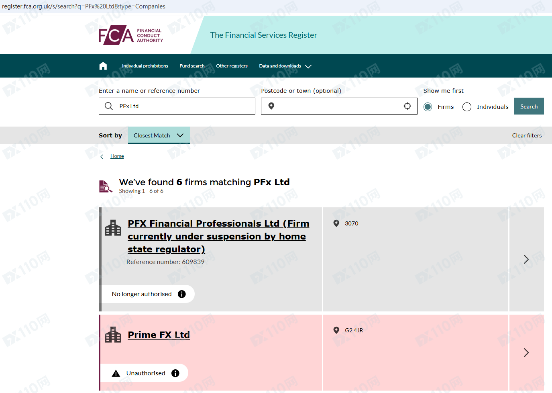Open info icon beside No longer authorised
This screenshot has width=552, height=393.
(182, 294)
